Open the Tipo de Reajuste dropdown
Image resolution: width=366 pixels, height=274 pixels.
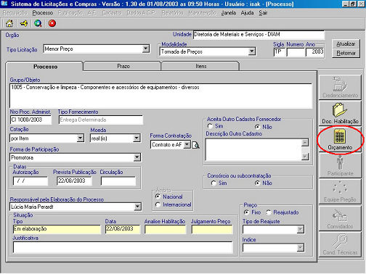coord(300,229)
